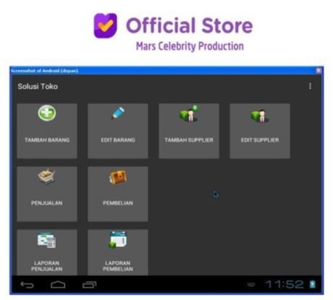Click the Screenshot of Android window title
This screenshot has height=300, width=333.
44,70
